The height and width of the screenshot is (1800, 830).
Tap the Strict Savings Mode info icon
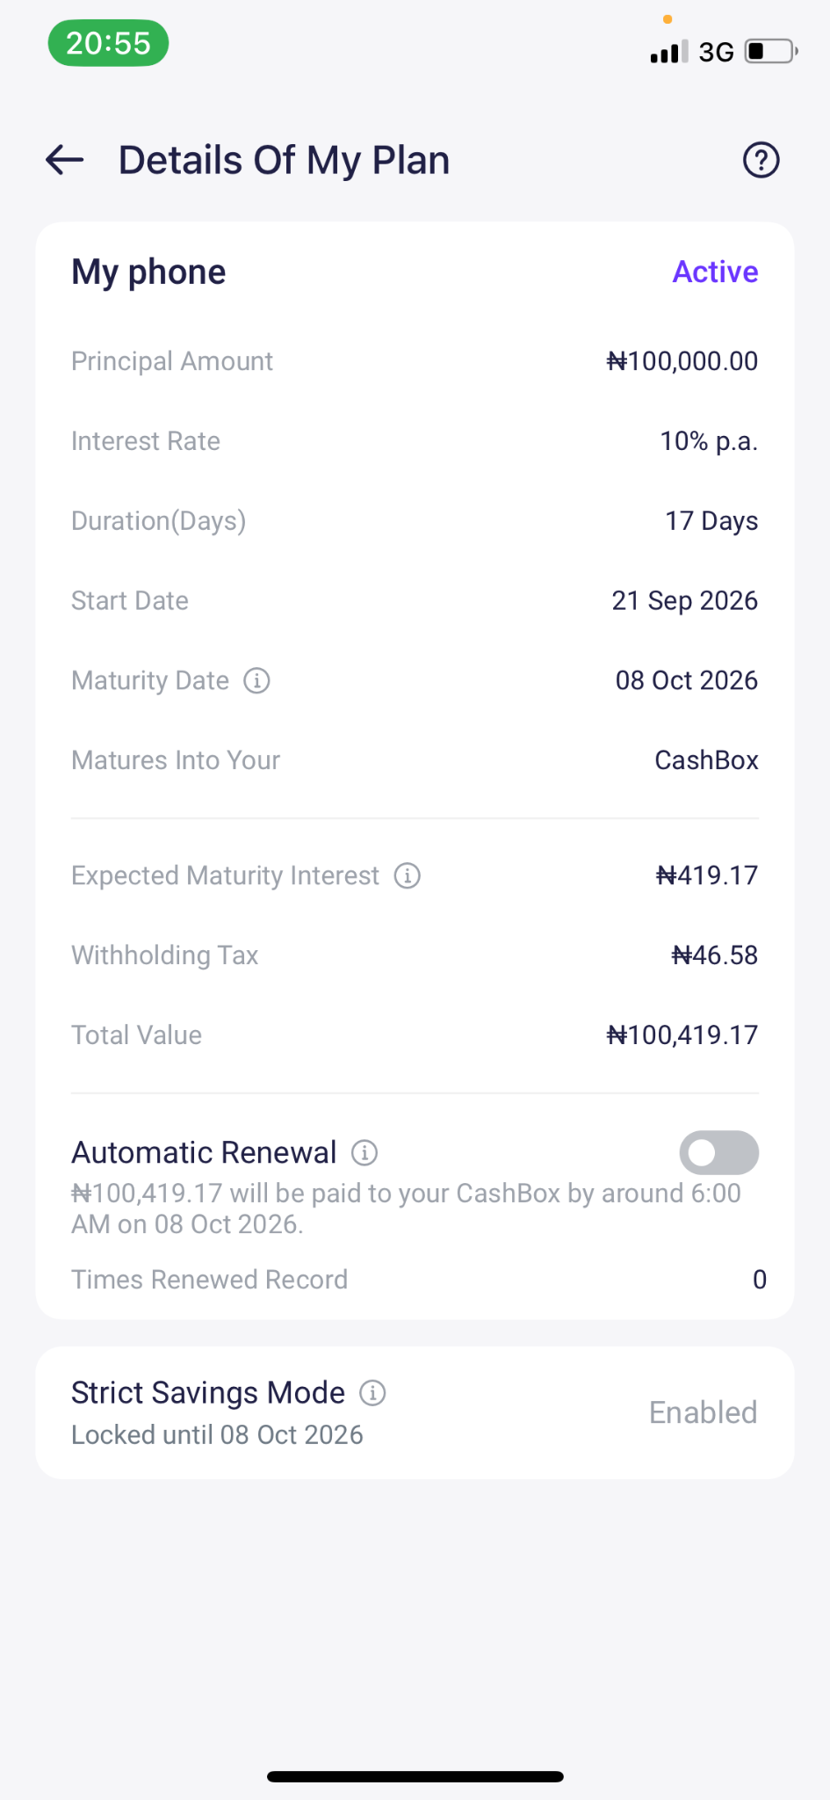[x=372, y=1393]
